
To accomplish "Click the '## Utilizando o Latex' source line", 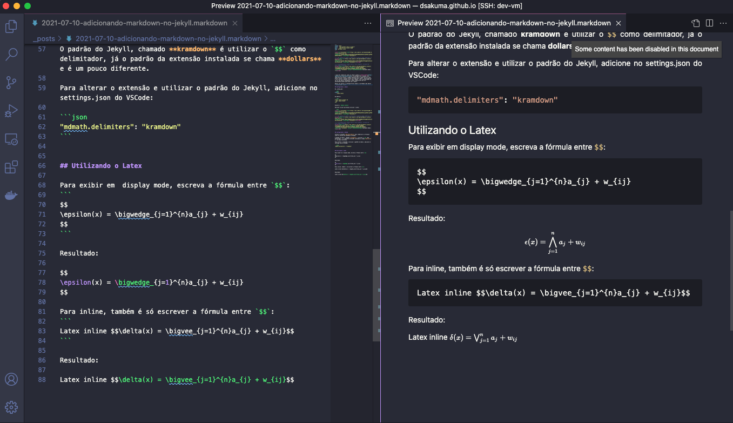I will pos(101,166).
